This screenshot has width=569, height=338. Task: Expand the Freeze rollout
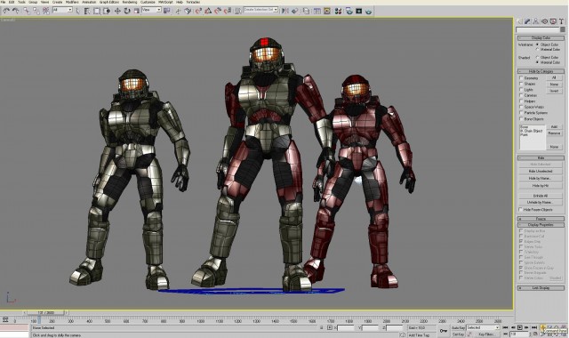[541, 219]
